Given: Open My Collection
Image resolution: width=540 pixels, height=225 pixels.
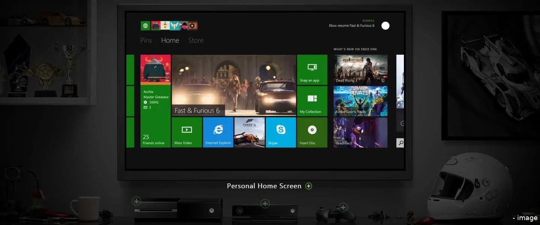Looking at the screenshot, I should (x=312, y=101).
